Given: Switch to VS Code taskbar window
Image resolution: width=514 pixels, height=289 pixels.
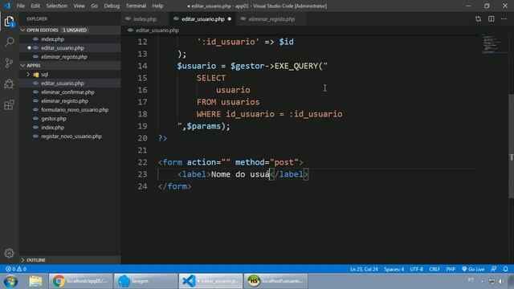Looking at the screenshot, I should coord(210,281).
